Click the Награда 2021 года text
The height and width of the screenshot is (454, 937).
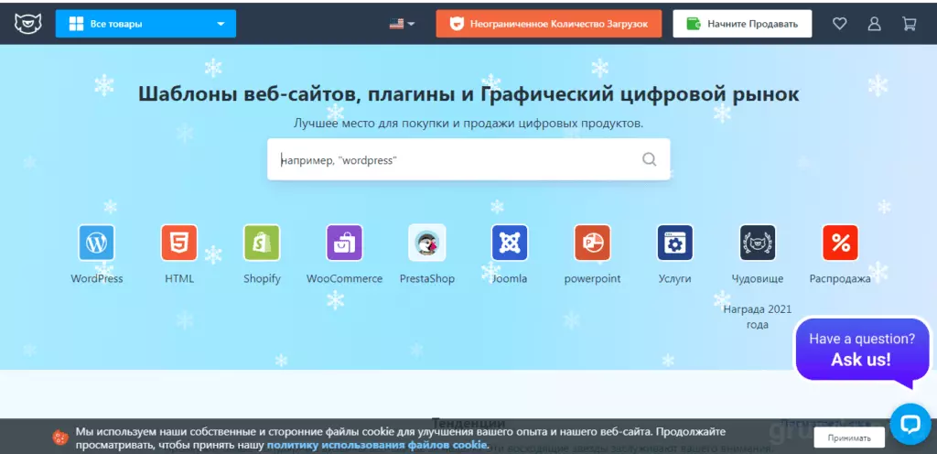click(x=758, y=317)
